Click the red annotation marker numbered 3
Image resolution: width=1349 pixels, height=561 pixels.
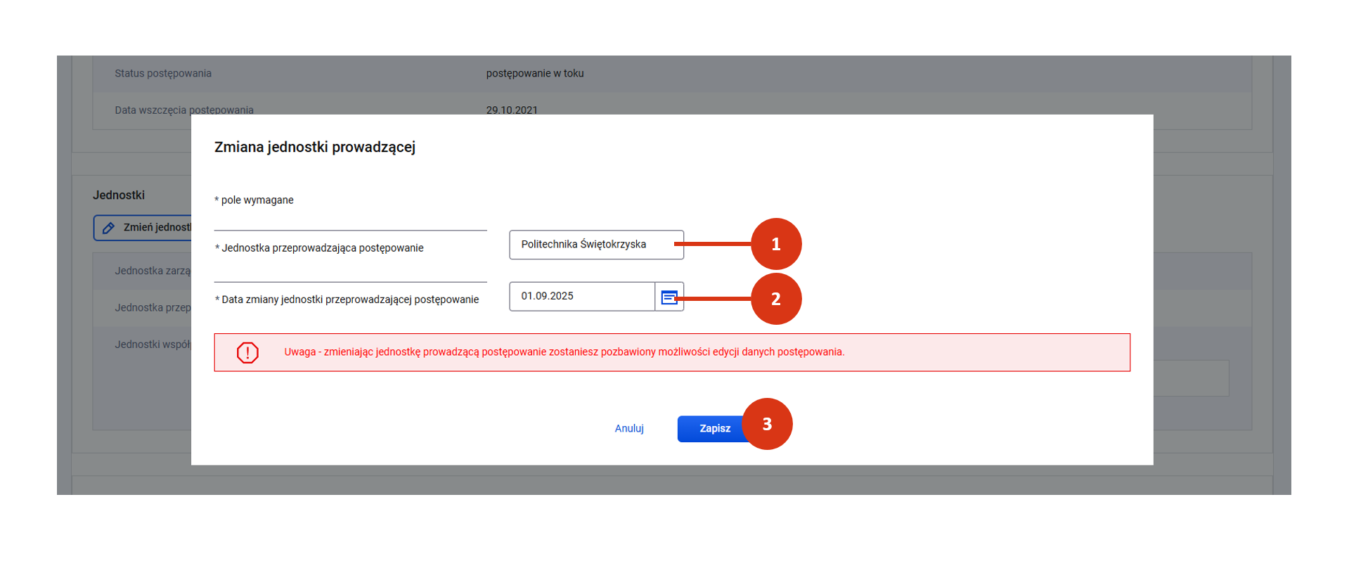pyautogui.click(x=767, y=424)
